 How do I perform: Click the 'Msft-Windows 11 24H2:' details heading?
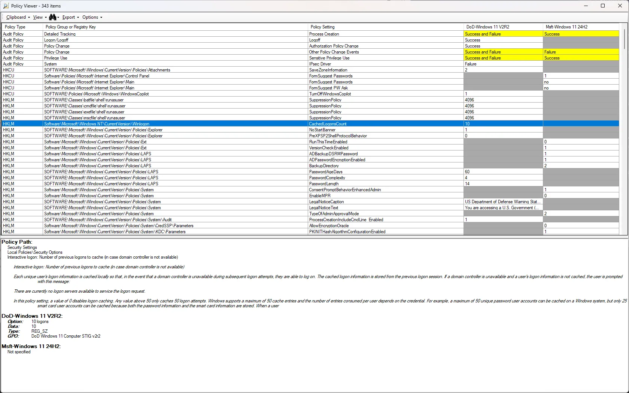[x=31, y=346]
